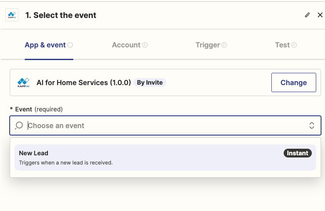Click the AI for Home Services app name
The image size is (325, 211).
84,82
